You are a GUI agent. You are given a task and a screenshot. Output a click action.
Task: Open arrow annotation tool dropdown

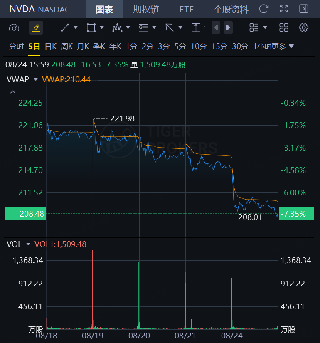pyautogui.click(x=180, y=27)
